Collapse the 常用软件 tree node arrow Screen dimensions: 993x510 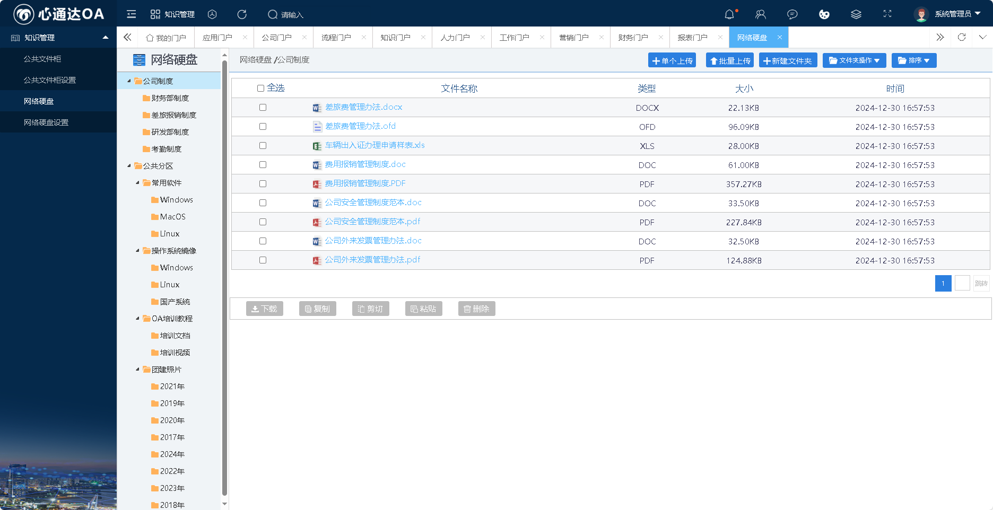(x=137, y=183)
